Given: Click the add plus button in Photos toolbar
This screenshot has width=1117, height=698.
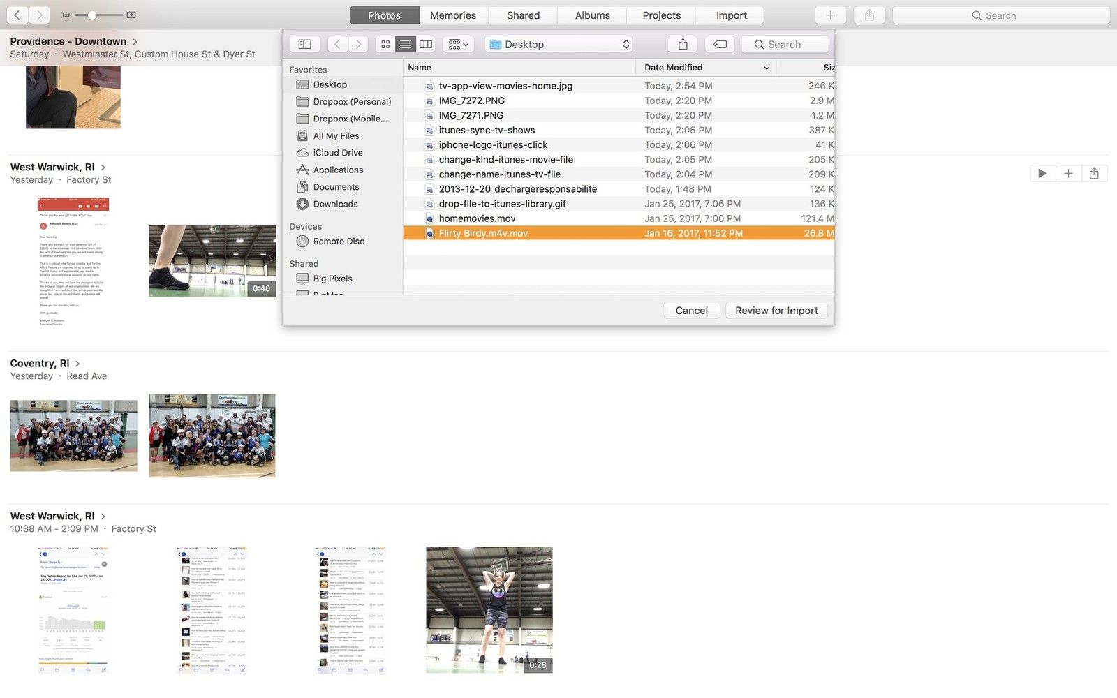Looking at the screenshot, I should 831,15.
